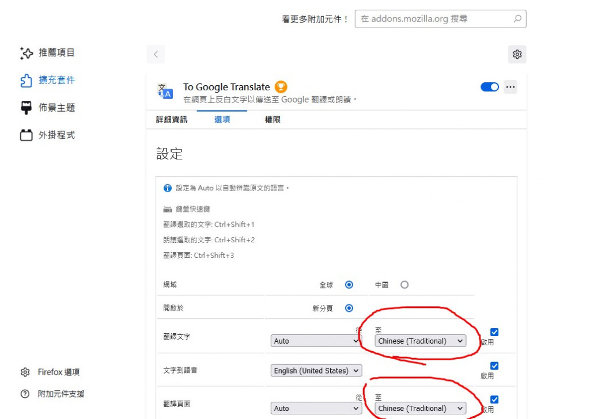Viewport: 590px width, 419px height.
Task: Click To Google Translate extension icon
Action: (165, 91)
